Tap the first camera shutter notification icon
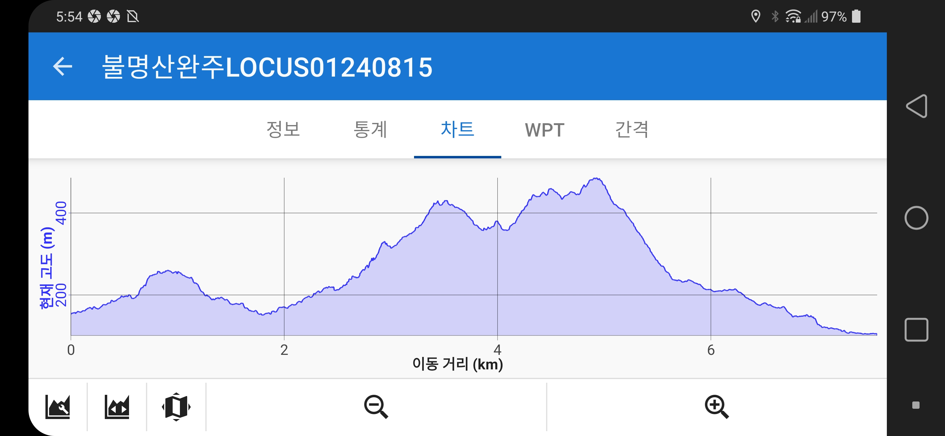Screen dimensions: 945x436 pyautogui.click(x=94, y=16)
